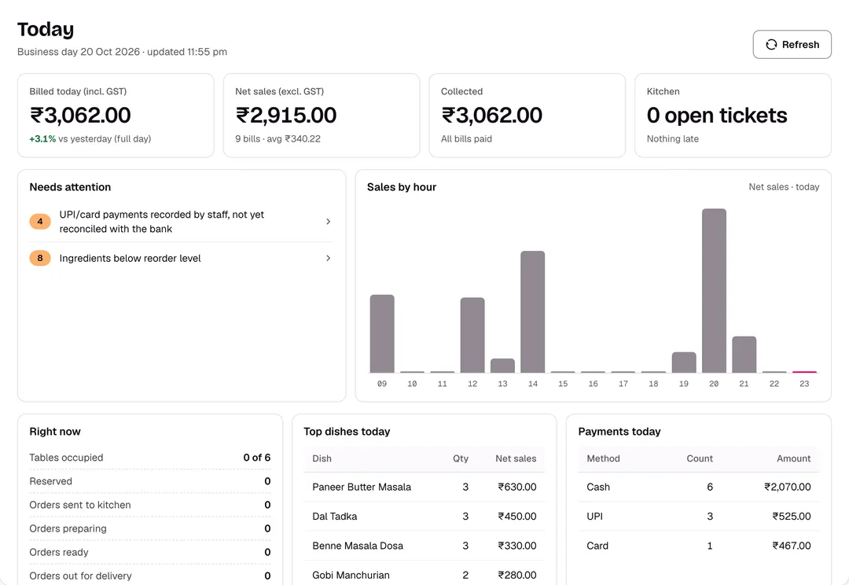Click the sales bar for hour 21

click(744, 355)
